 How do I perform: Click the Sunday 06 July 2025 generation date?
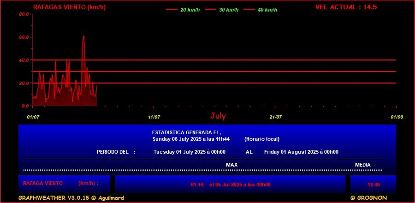[191, 139]
